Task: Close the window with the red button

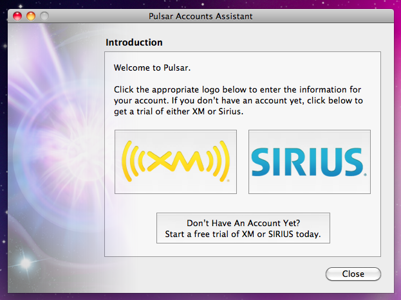Action: point(17,16)
